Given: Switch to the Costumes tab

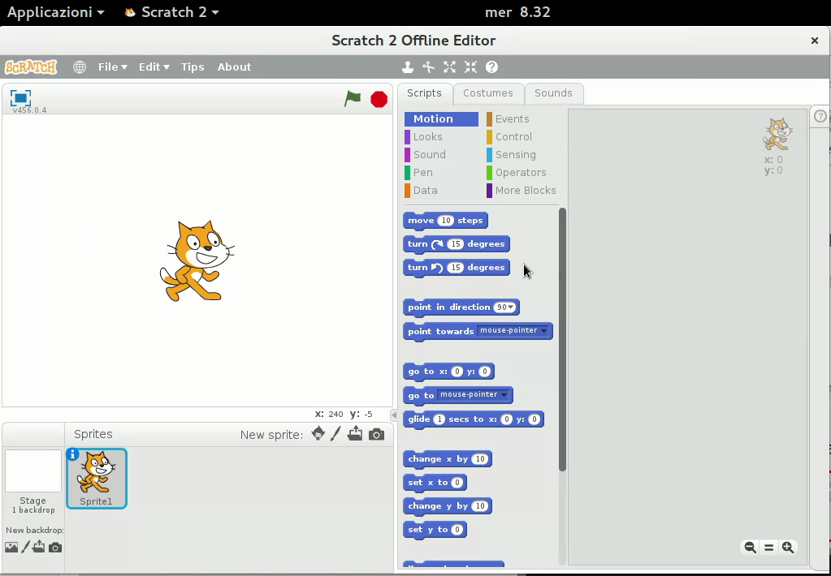Looking at the screenshot, I should pos(487,93).
